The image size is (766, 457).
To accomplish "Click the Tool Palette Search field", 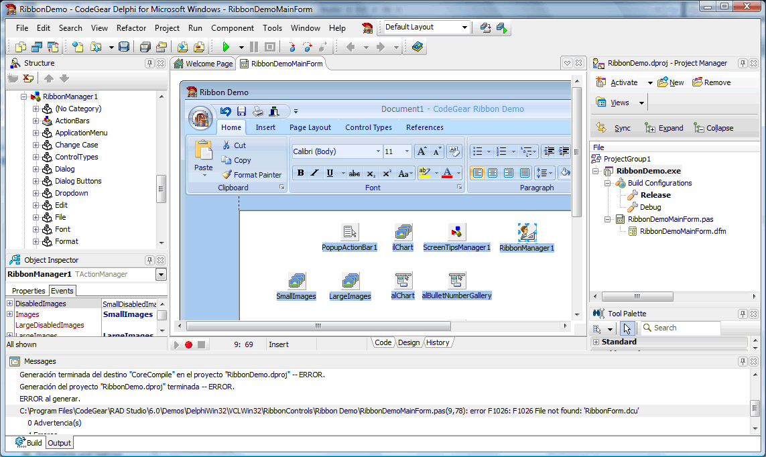I will click(679, 328).
